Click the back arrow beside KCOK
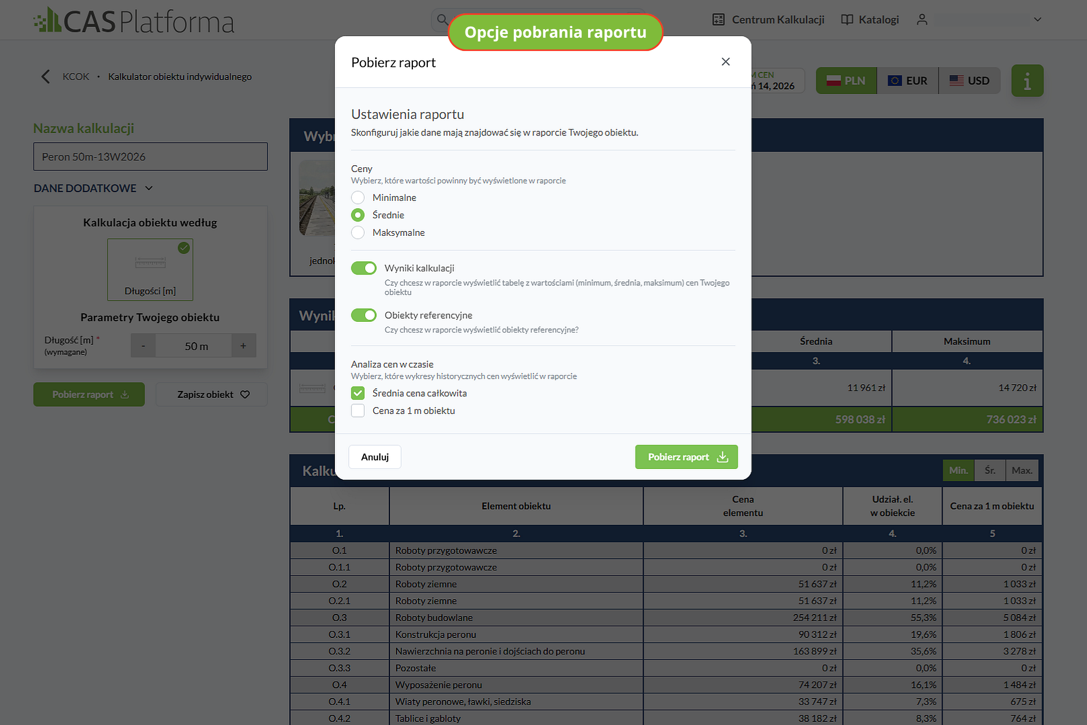The height and width of the screenshot is (725, 1087). tap(46, 76)
